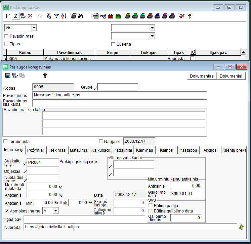Open the Apmokestinama tax code A dropdown
This screenshot has width=251, height=244.
(55, 211)
